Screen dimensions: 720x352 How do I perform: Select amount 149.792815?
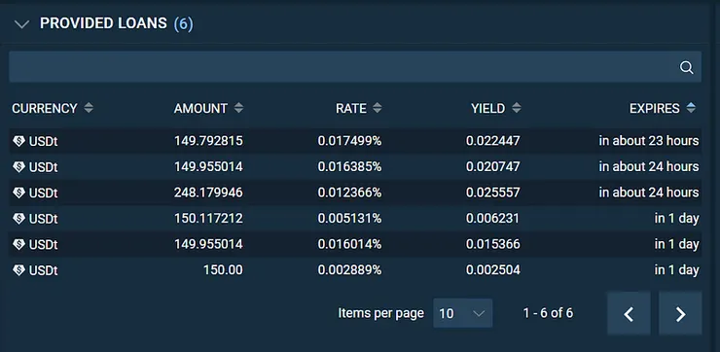point(208,140)
